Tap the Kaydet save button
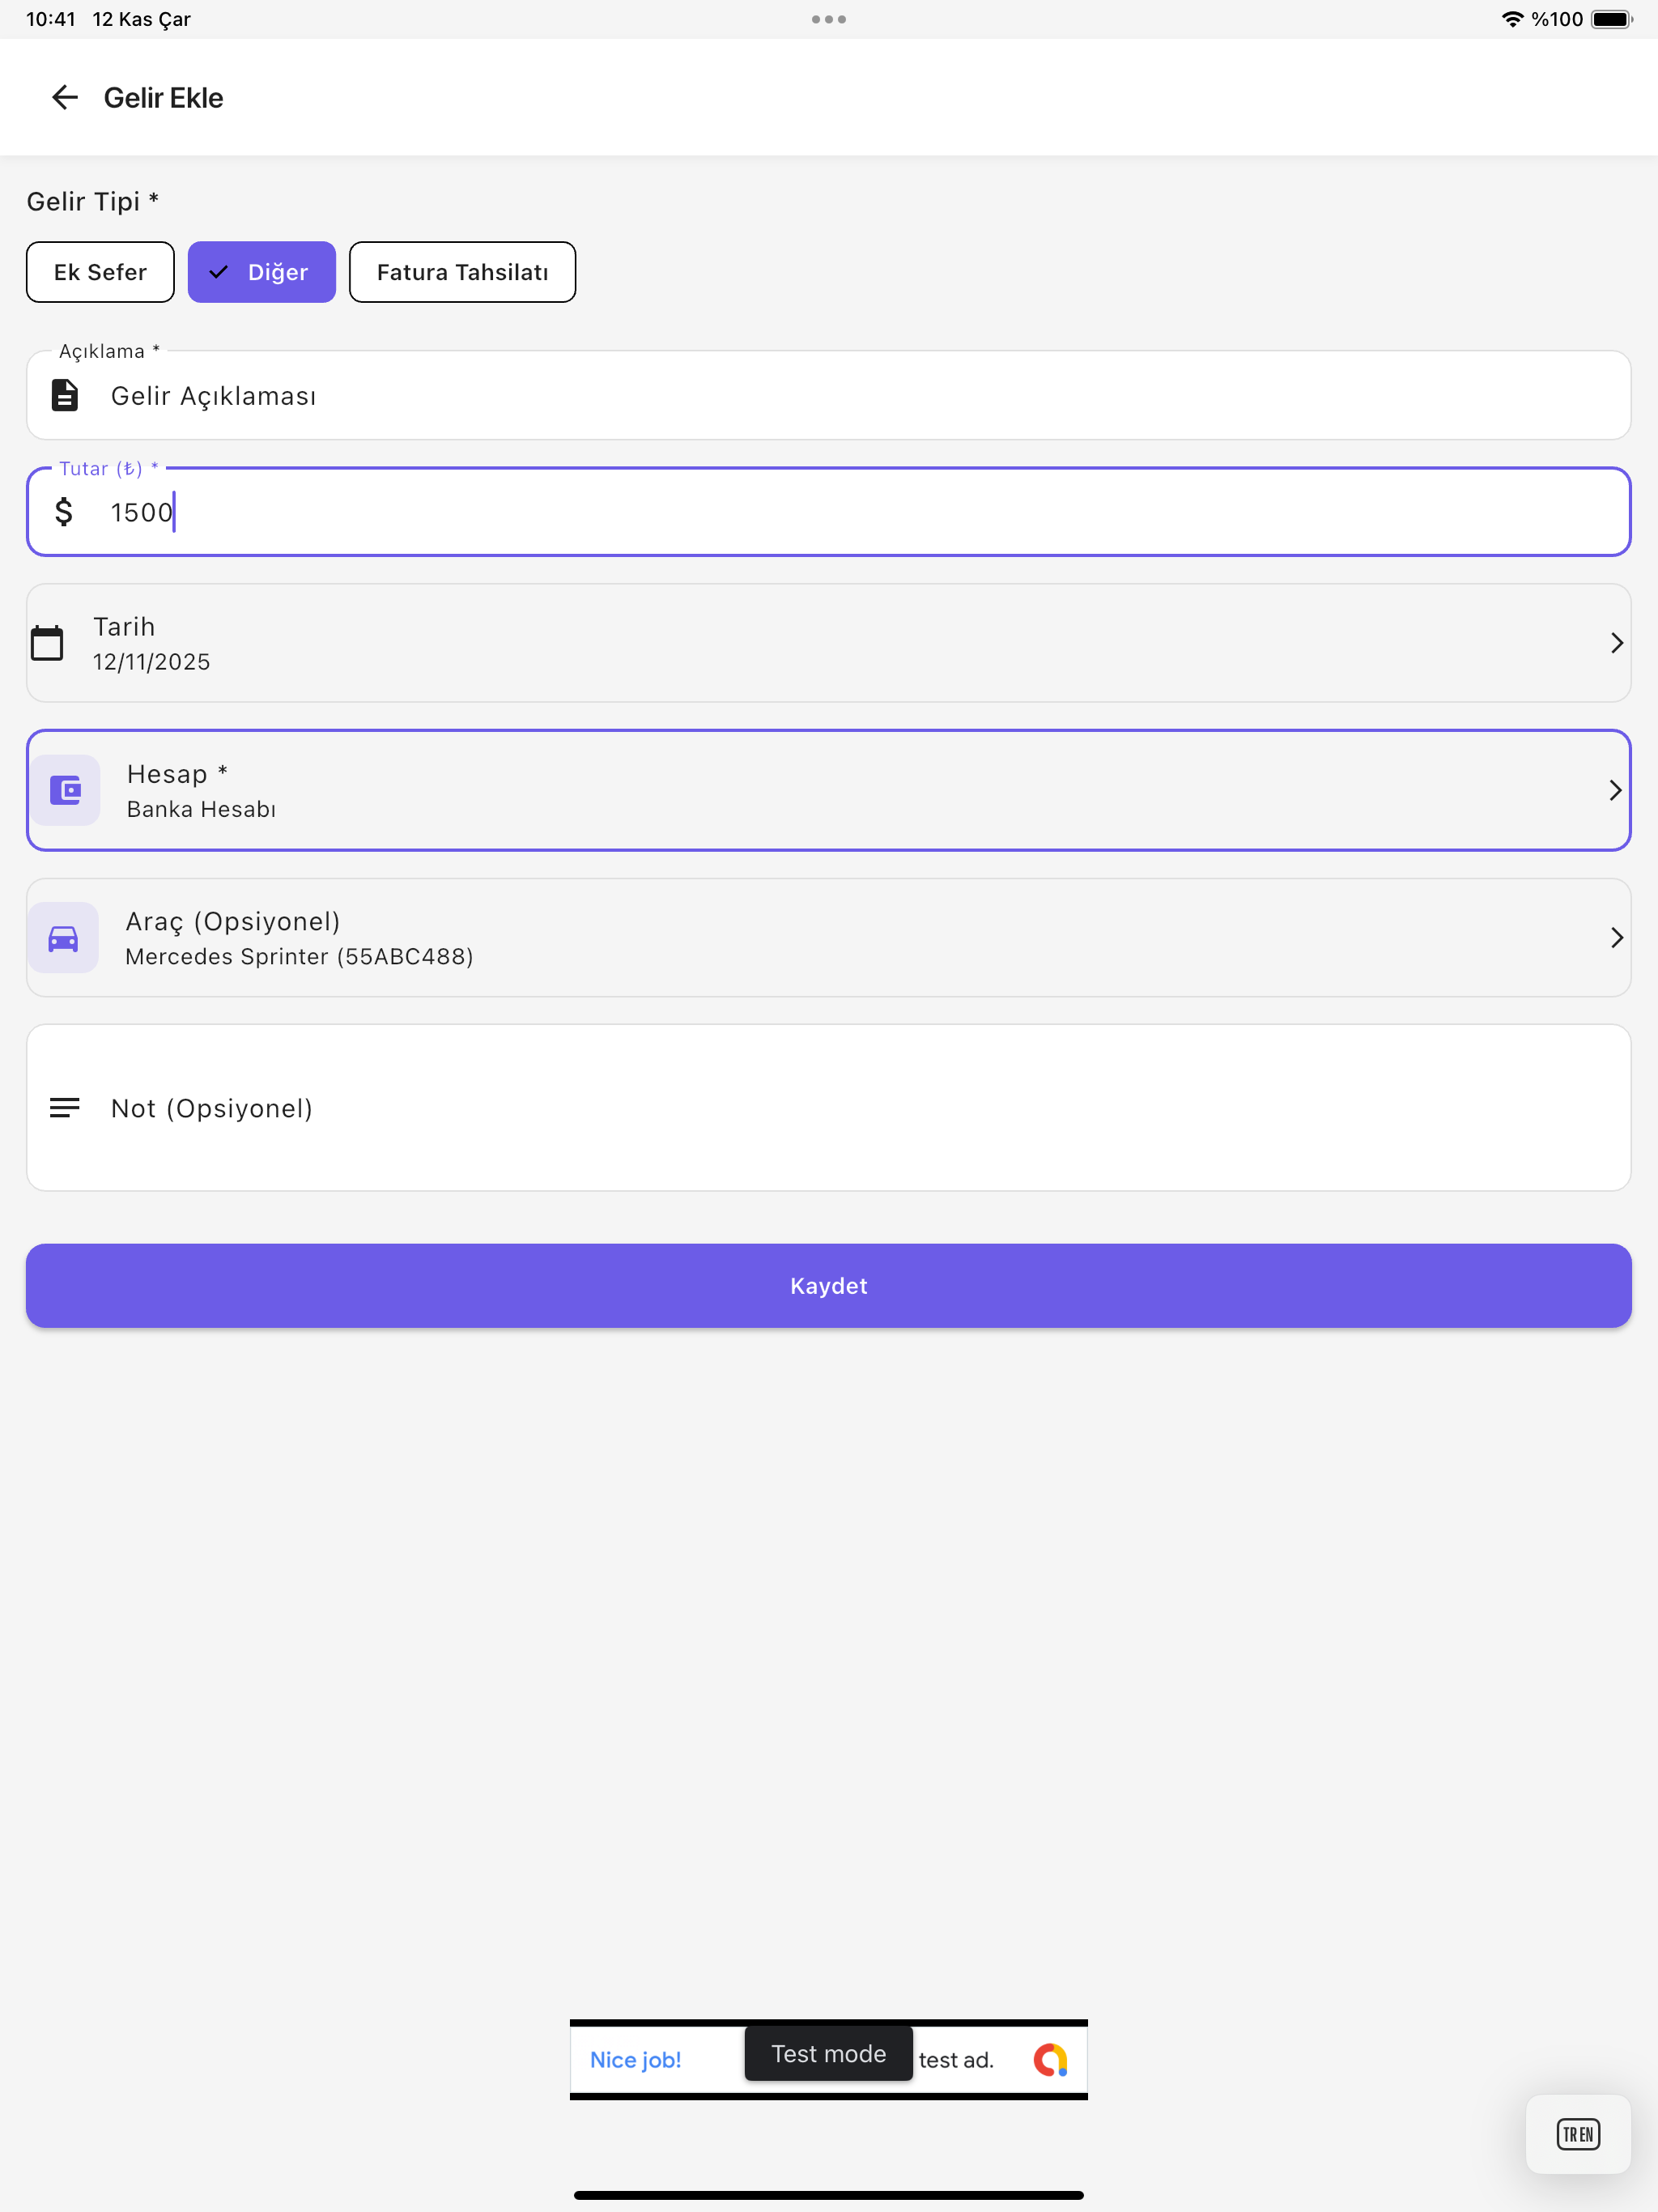The width and height of the screenshot is (1658, 2212). click(x=829, y=1286)
